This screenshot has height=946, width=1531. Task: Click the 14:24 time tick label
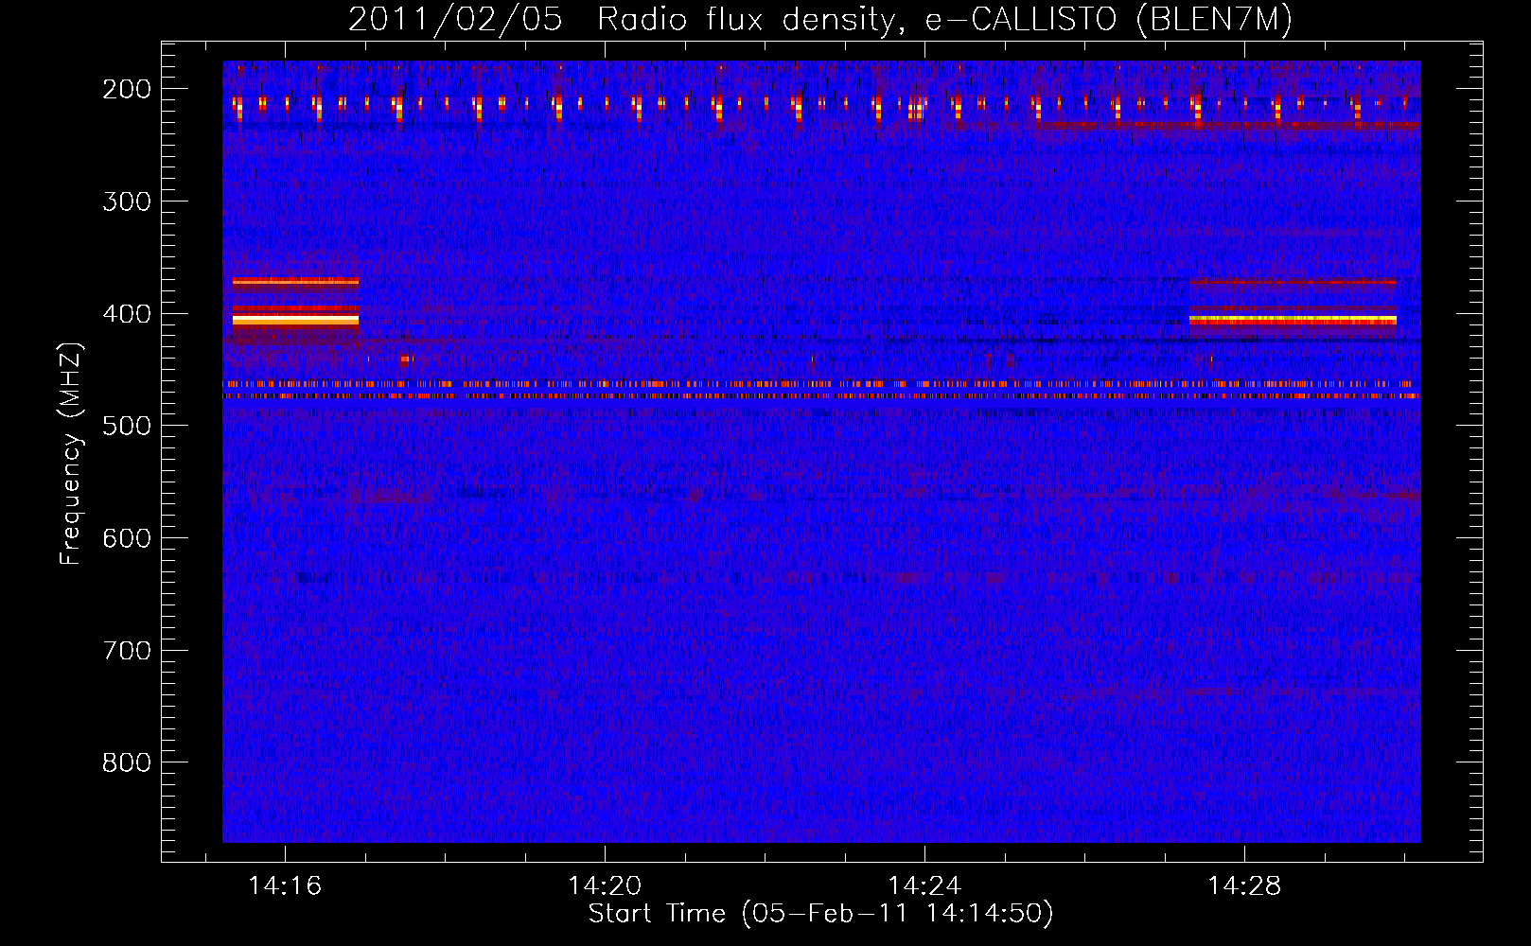click(924, 886)
